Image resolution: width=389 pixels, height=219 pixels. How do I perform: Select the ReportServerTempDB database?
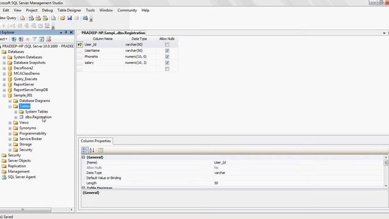coord(31,90)
